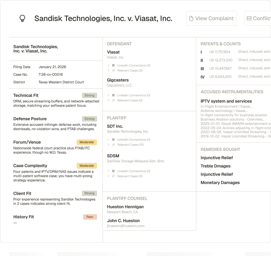The height and width of the screenshot is (256, 271).
Task: Open In-Flight Entertainment Viasat reference link
Action: coord(226,106)
